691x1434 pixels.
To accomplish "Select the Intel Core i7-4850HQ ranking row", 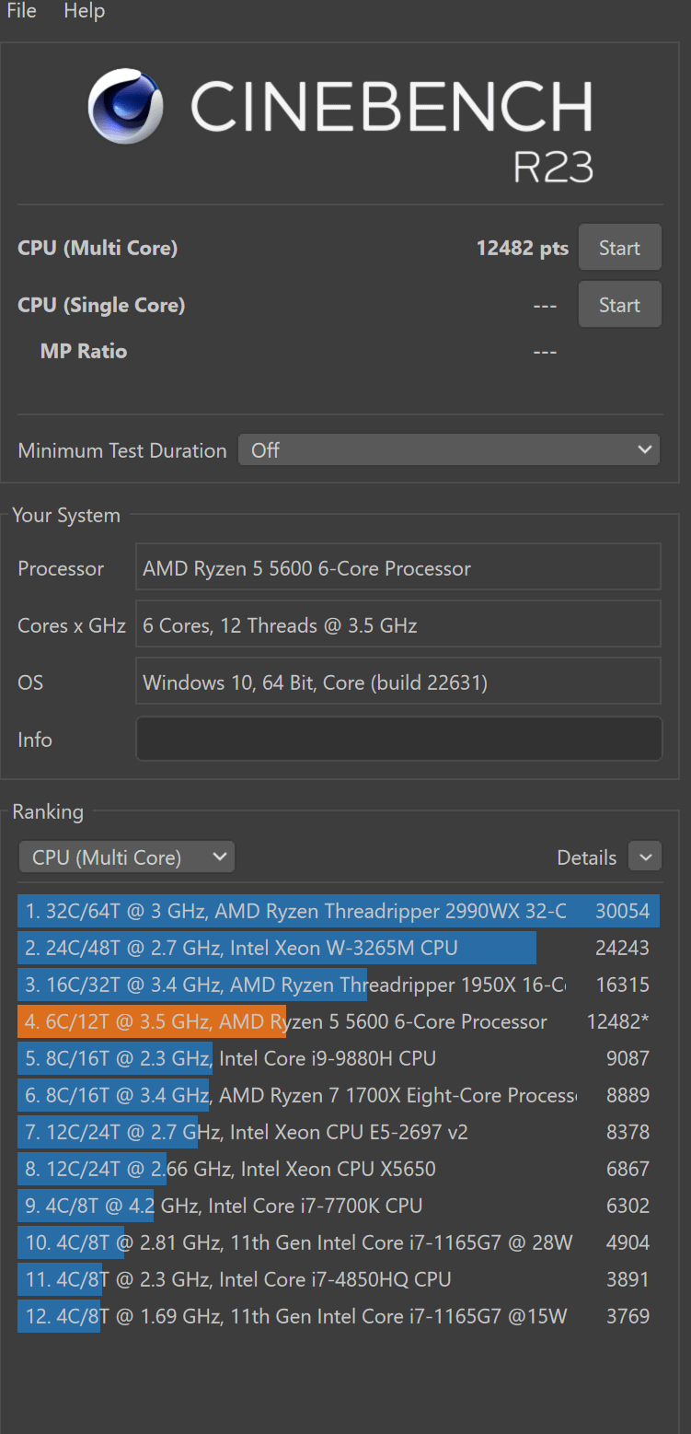I will [339, 1279].
